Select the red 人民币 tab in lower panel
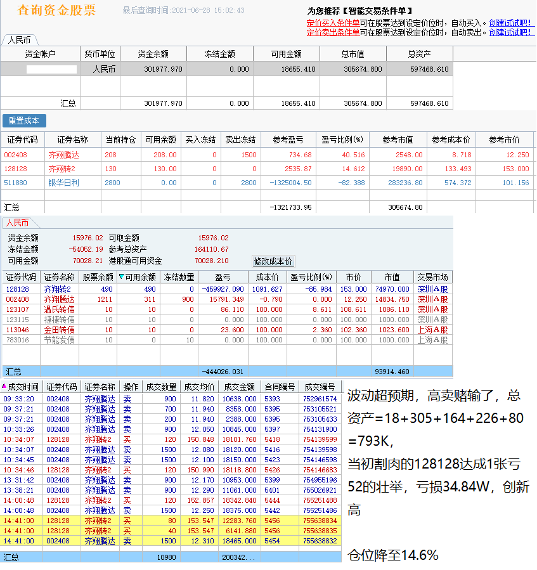 point(18,223)
